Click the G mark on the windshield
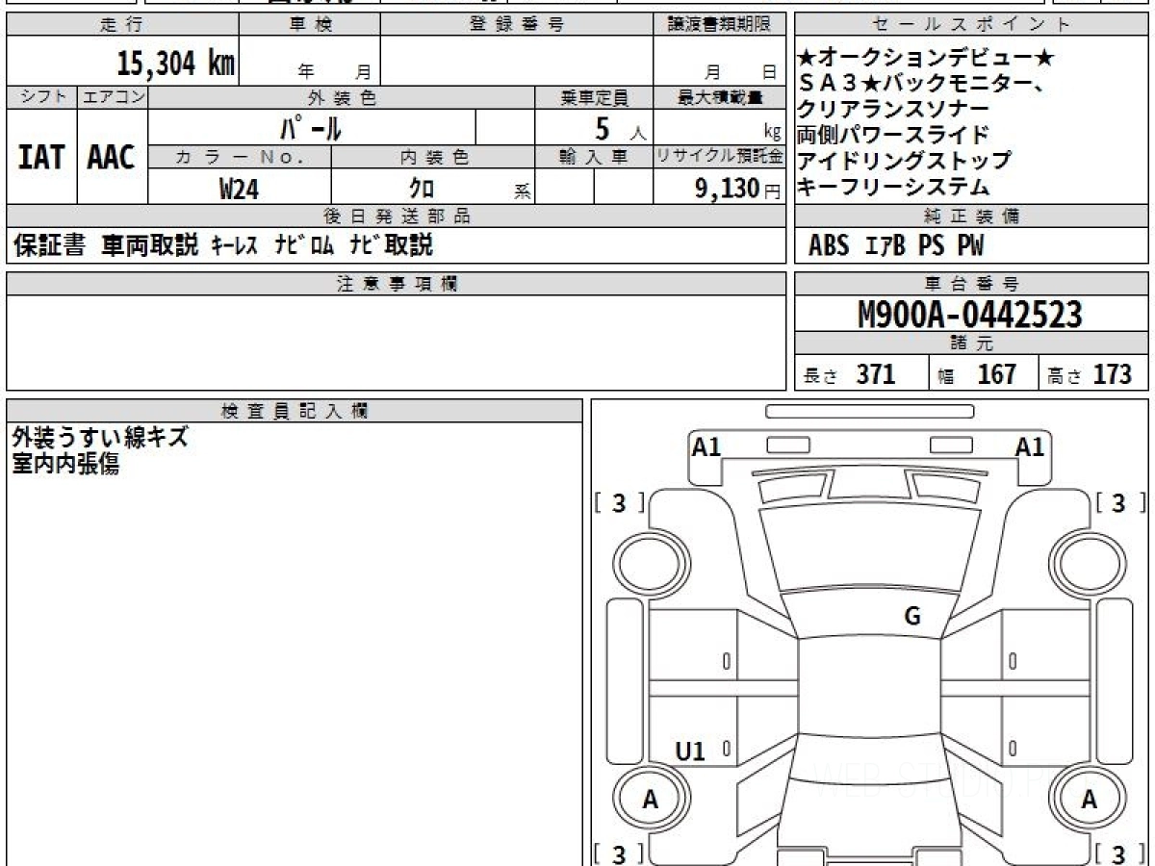1155x866 pixels. point(912,617)
